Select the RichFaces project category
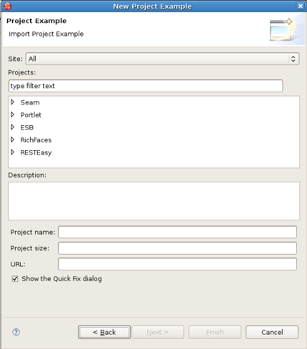Image resolution: width=307 pixels, height=349 pixels. pyautogui.click(x=36, y=140)
